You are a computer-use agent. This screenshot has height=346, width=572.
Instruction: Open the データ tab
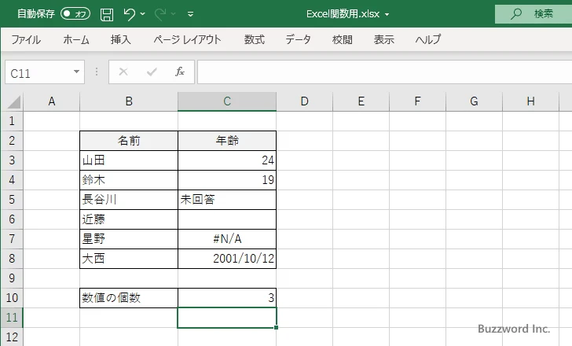[x=298, y=39]
